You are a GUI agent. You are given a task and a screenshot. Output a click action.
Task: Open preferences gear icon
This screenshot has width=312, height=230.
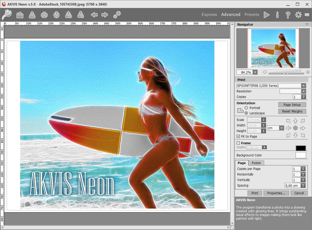(298, 15)
